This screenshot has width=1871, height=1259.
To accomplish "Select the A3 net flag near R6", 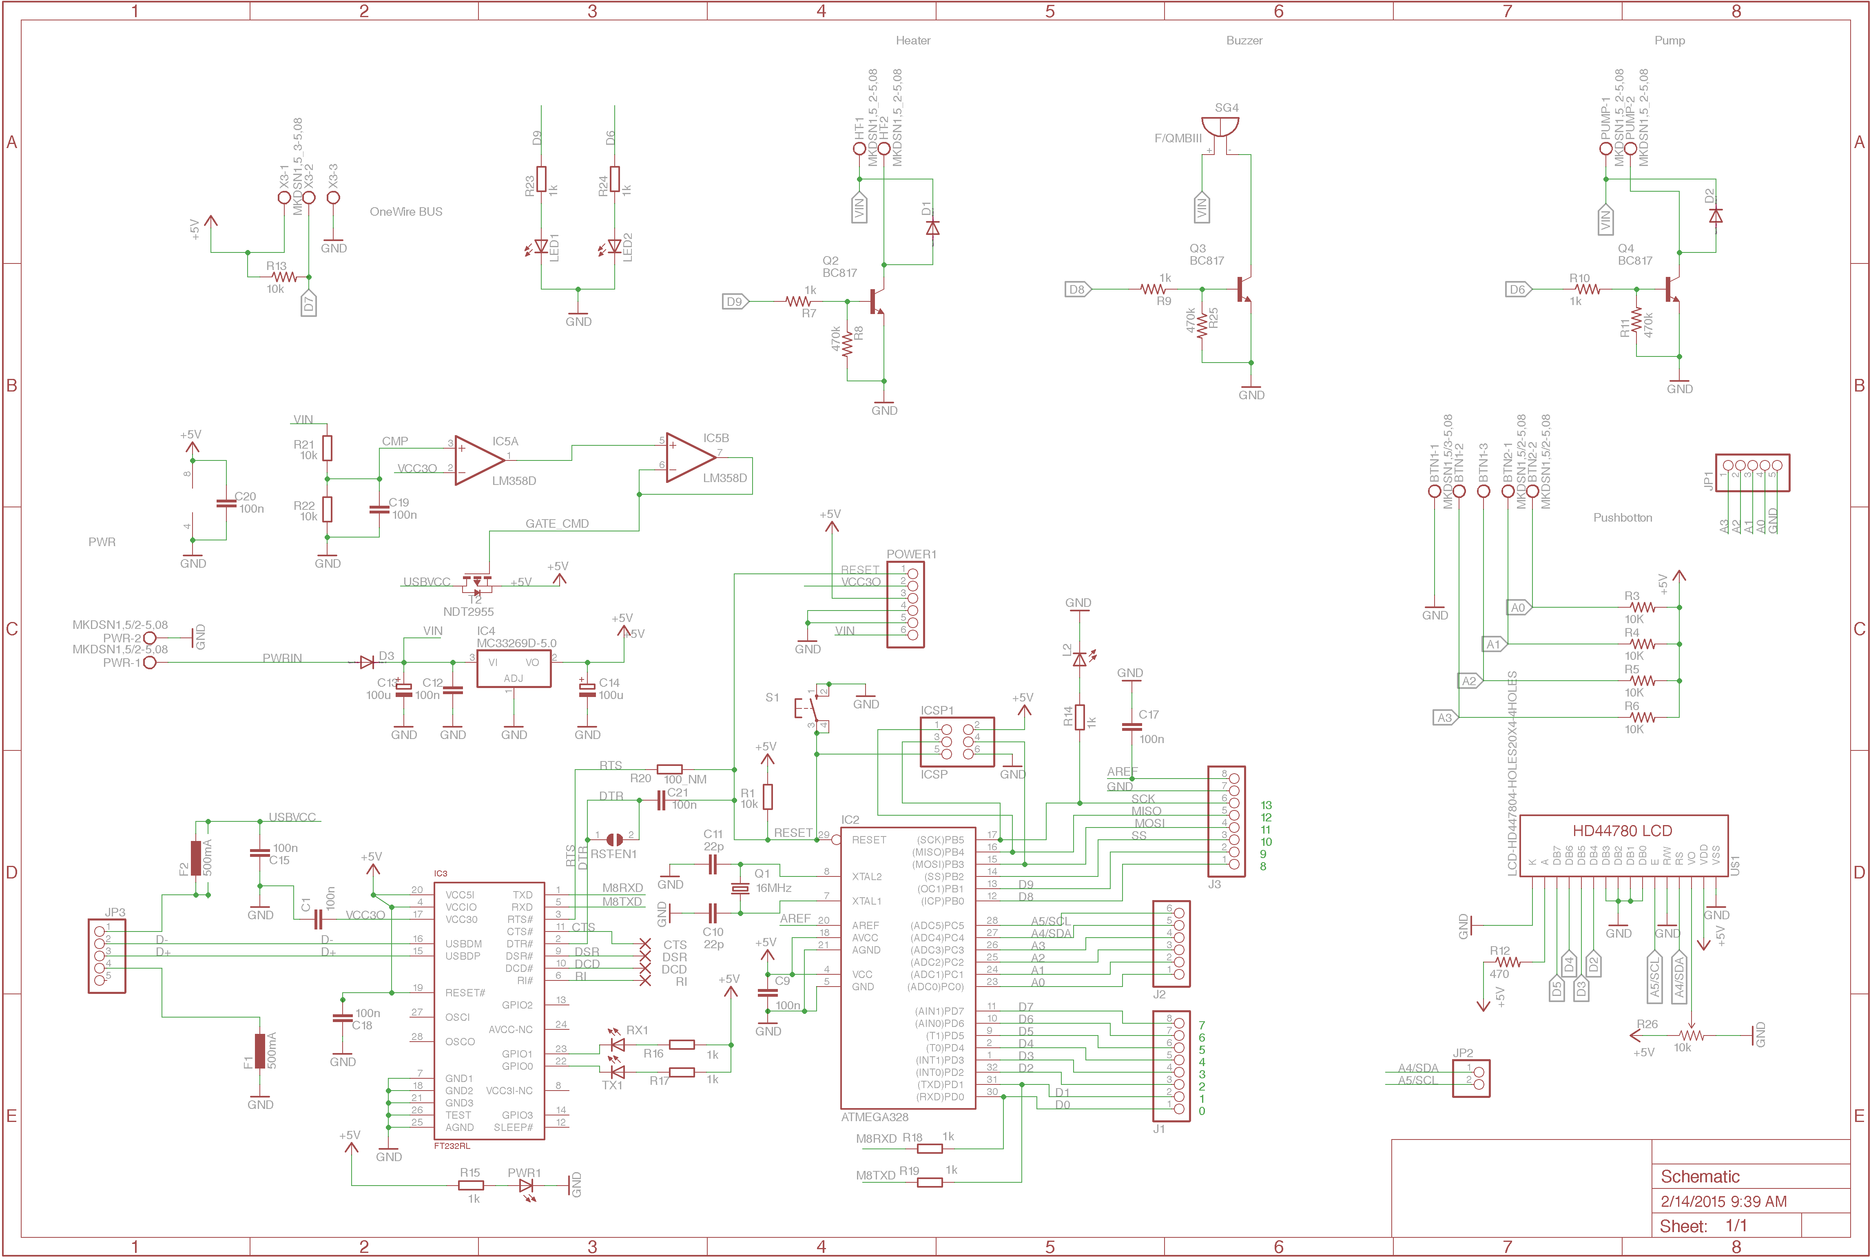I will click(1446, 718).
